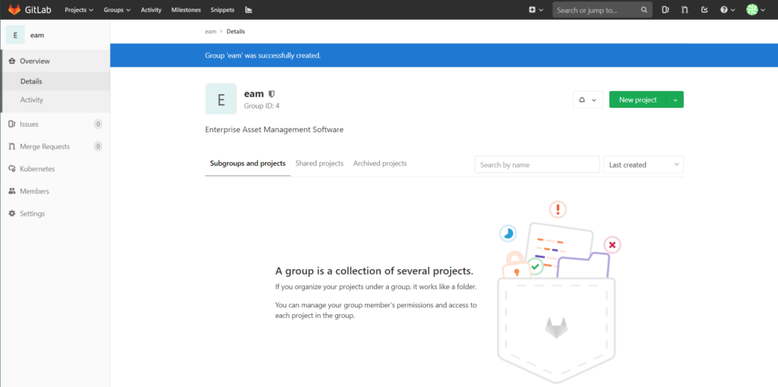Click the Settings gear in the sidebar
The image size is (778, 387).
(11, 214)
